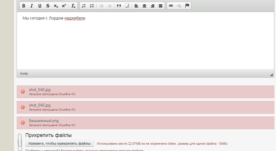Toggle bold formatting
The width and height of the screenshot is (276, 151).
point(24,6)
